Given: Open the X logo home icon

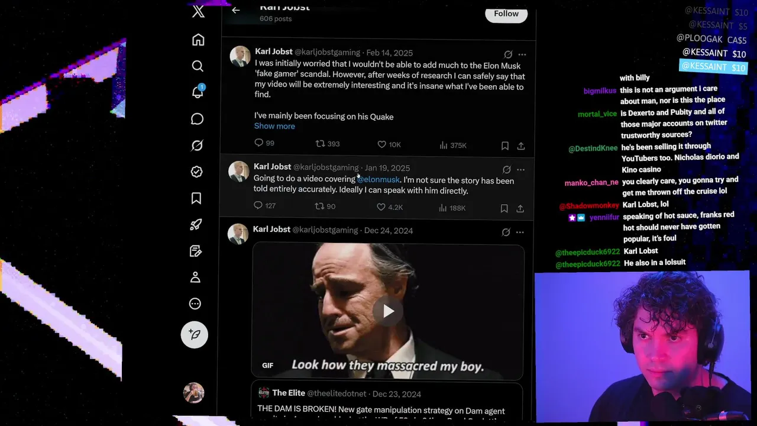Looking at the screenshot, I should tap(199, 11).
